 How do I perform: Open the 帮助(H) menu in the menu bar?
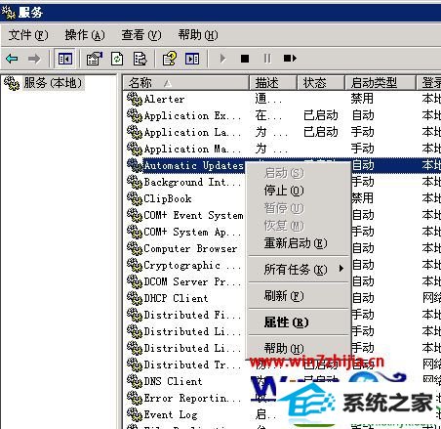(198, 35)
